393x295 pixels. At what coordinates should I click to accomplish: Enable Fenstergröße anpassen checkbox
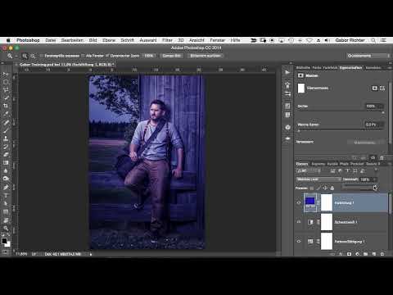(x=42, y=56)
